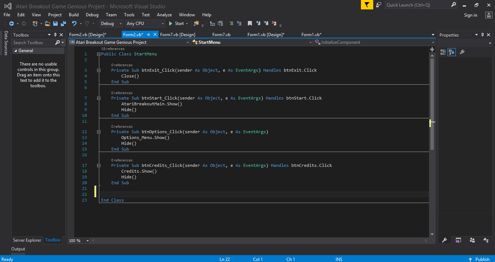Collapse the General group in Toolbox
495x262 pixels.
click(x=16, y=51)
